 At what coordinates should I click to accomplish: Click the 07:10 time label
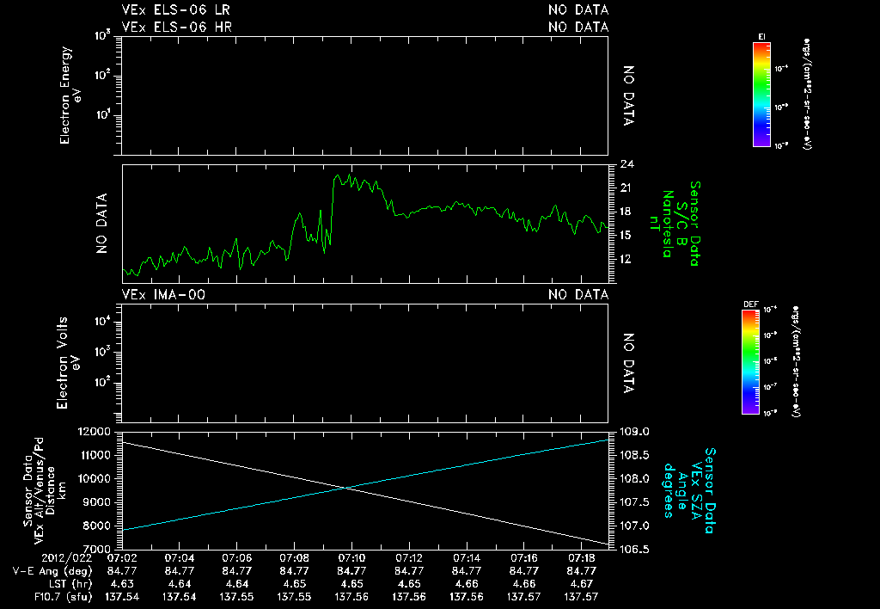tap(351, 558)
